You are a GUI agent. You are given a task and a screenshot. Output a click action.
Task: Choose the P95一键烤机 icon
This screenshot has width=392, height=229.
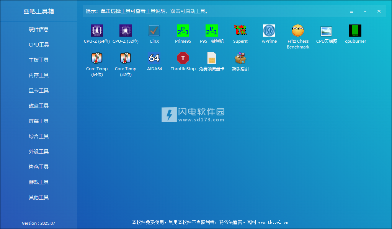[x=212, y=31]
